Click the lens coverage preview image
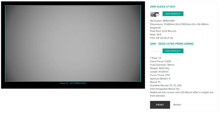 (x=73, y=43)
